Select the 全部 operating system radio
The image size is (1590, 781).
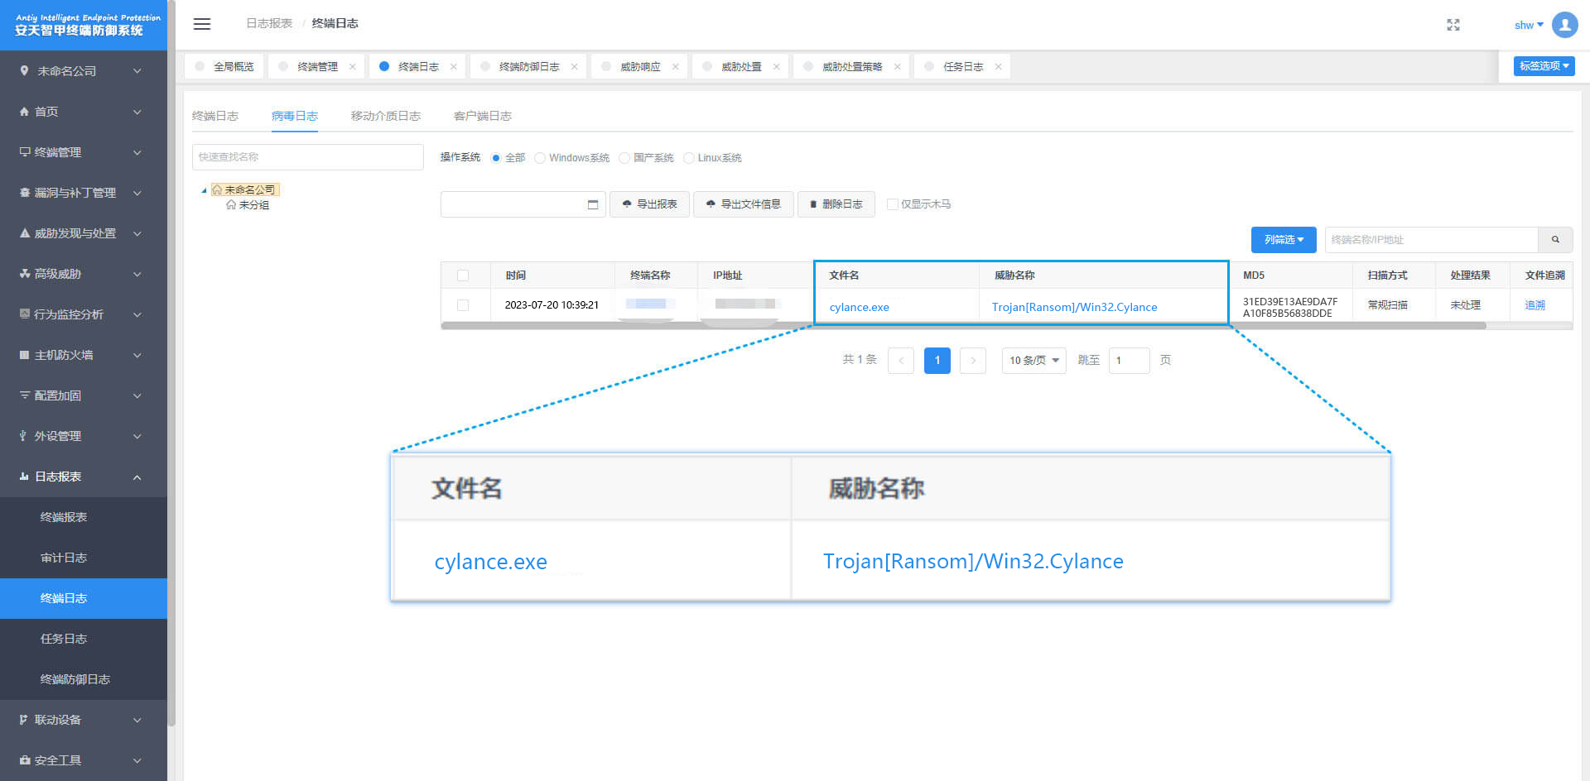496,158
